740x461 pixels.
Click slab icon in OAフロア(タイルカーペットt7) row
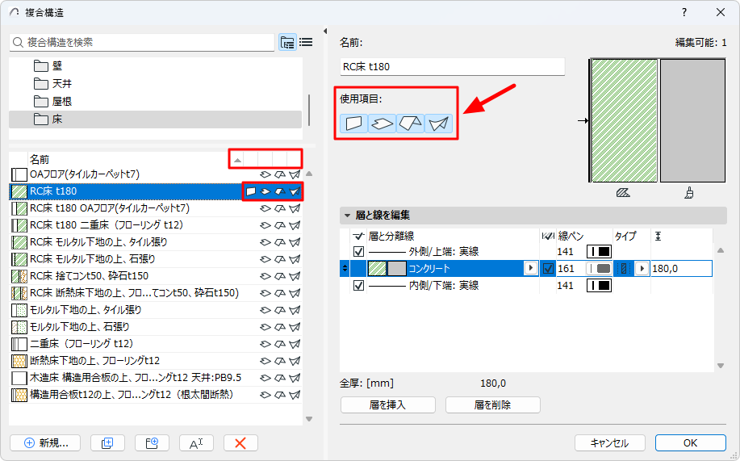coord(265,174)
